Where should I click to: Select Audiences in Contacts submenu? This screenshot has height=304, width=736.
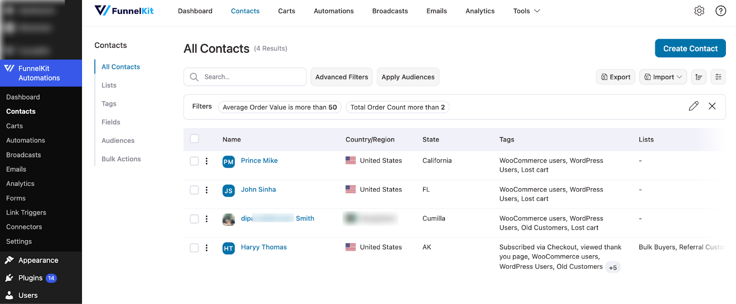(118, 141)
